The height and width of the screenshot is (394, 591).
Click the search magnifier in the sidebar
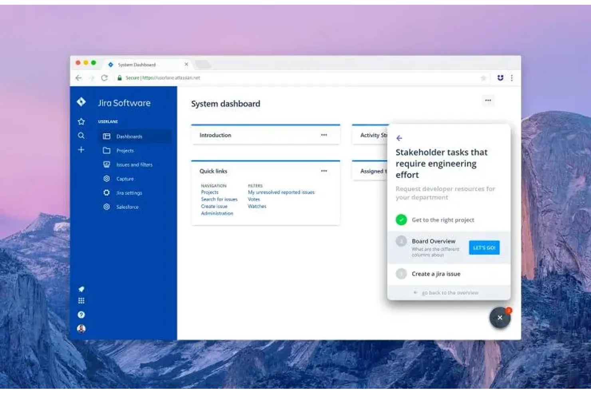tap(81, 136)
